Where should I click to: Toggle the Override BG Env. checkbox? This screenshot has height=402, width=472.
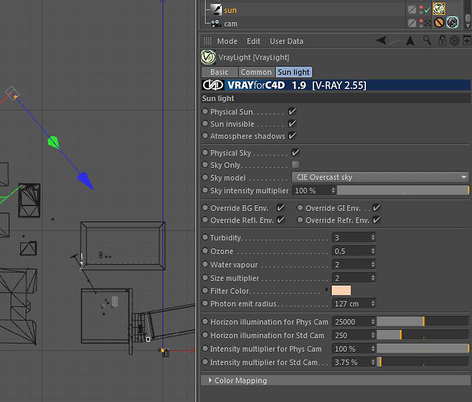(x=280, y=207)
